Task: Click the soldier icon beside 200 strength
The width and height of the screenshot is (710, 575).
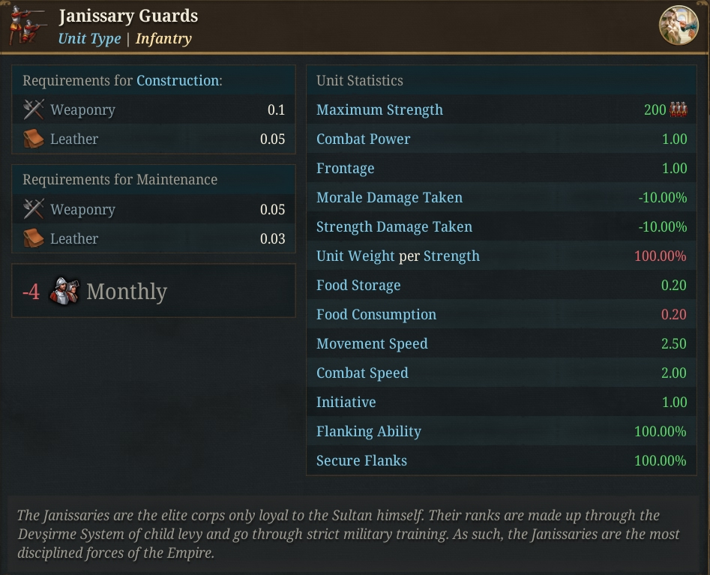Action: 679,109
